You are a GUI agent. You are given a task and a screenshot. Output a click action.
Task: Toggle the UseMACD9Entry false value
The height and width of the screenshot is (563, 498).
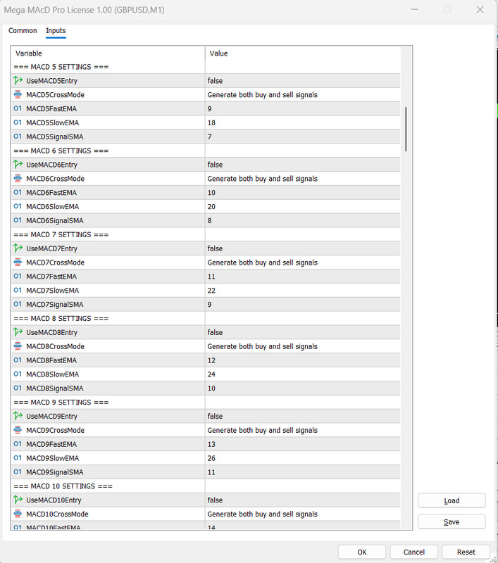point(303,416)
